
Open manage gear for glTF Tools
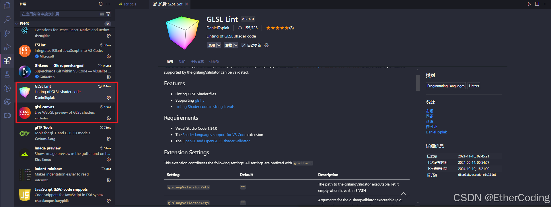(x=109, y=139)
